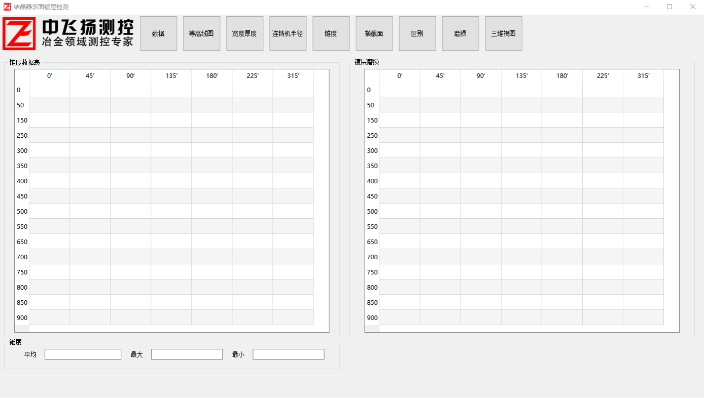Click the 最小 taper input field
This screenshot has height=398, width=704.
pyautogui.click(x=288, y=354)
